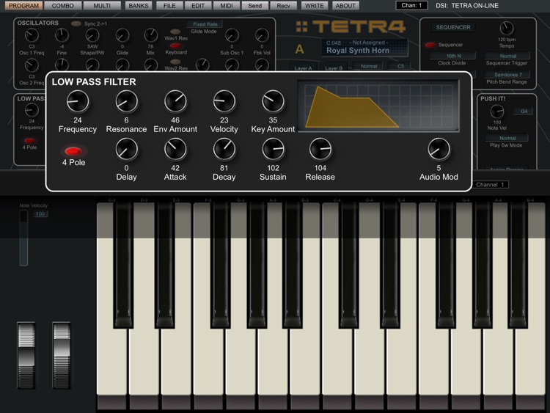The width and height of the screenshot is (550, 413).
Task: Click the Key Amount knob
Action: [273, 101]
